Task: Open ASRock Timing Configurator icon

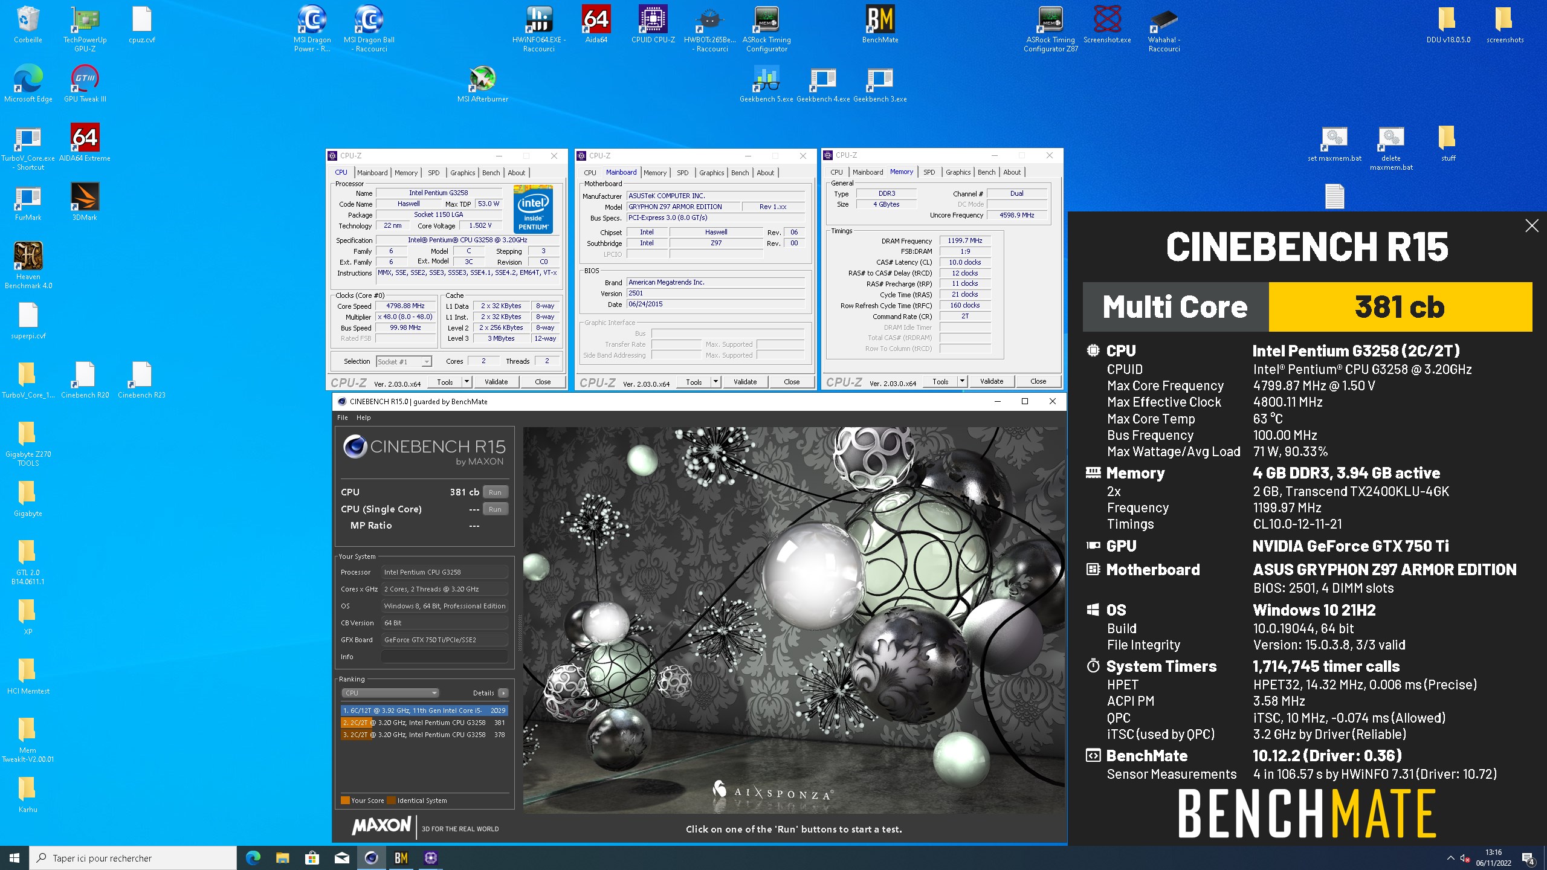Action: pos(766,28)
